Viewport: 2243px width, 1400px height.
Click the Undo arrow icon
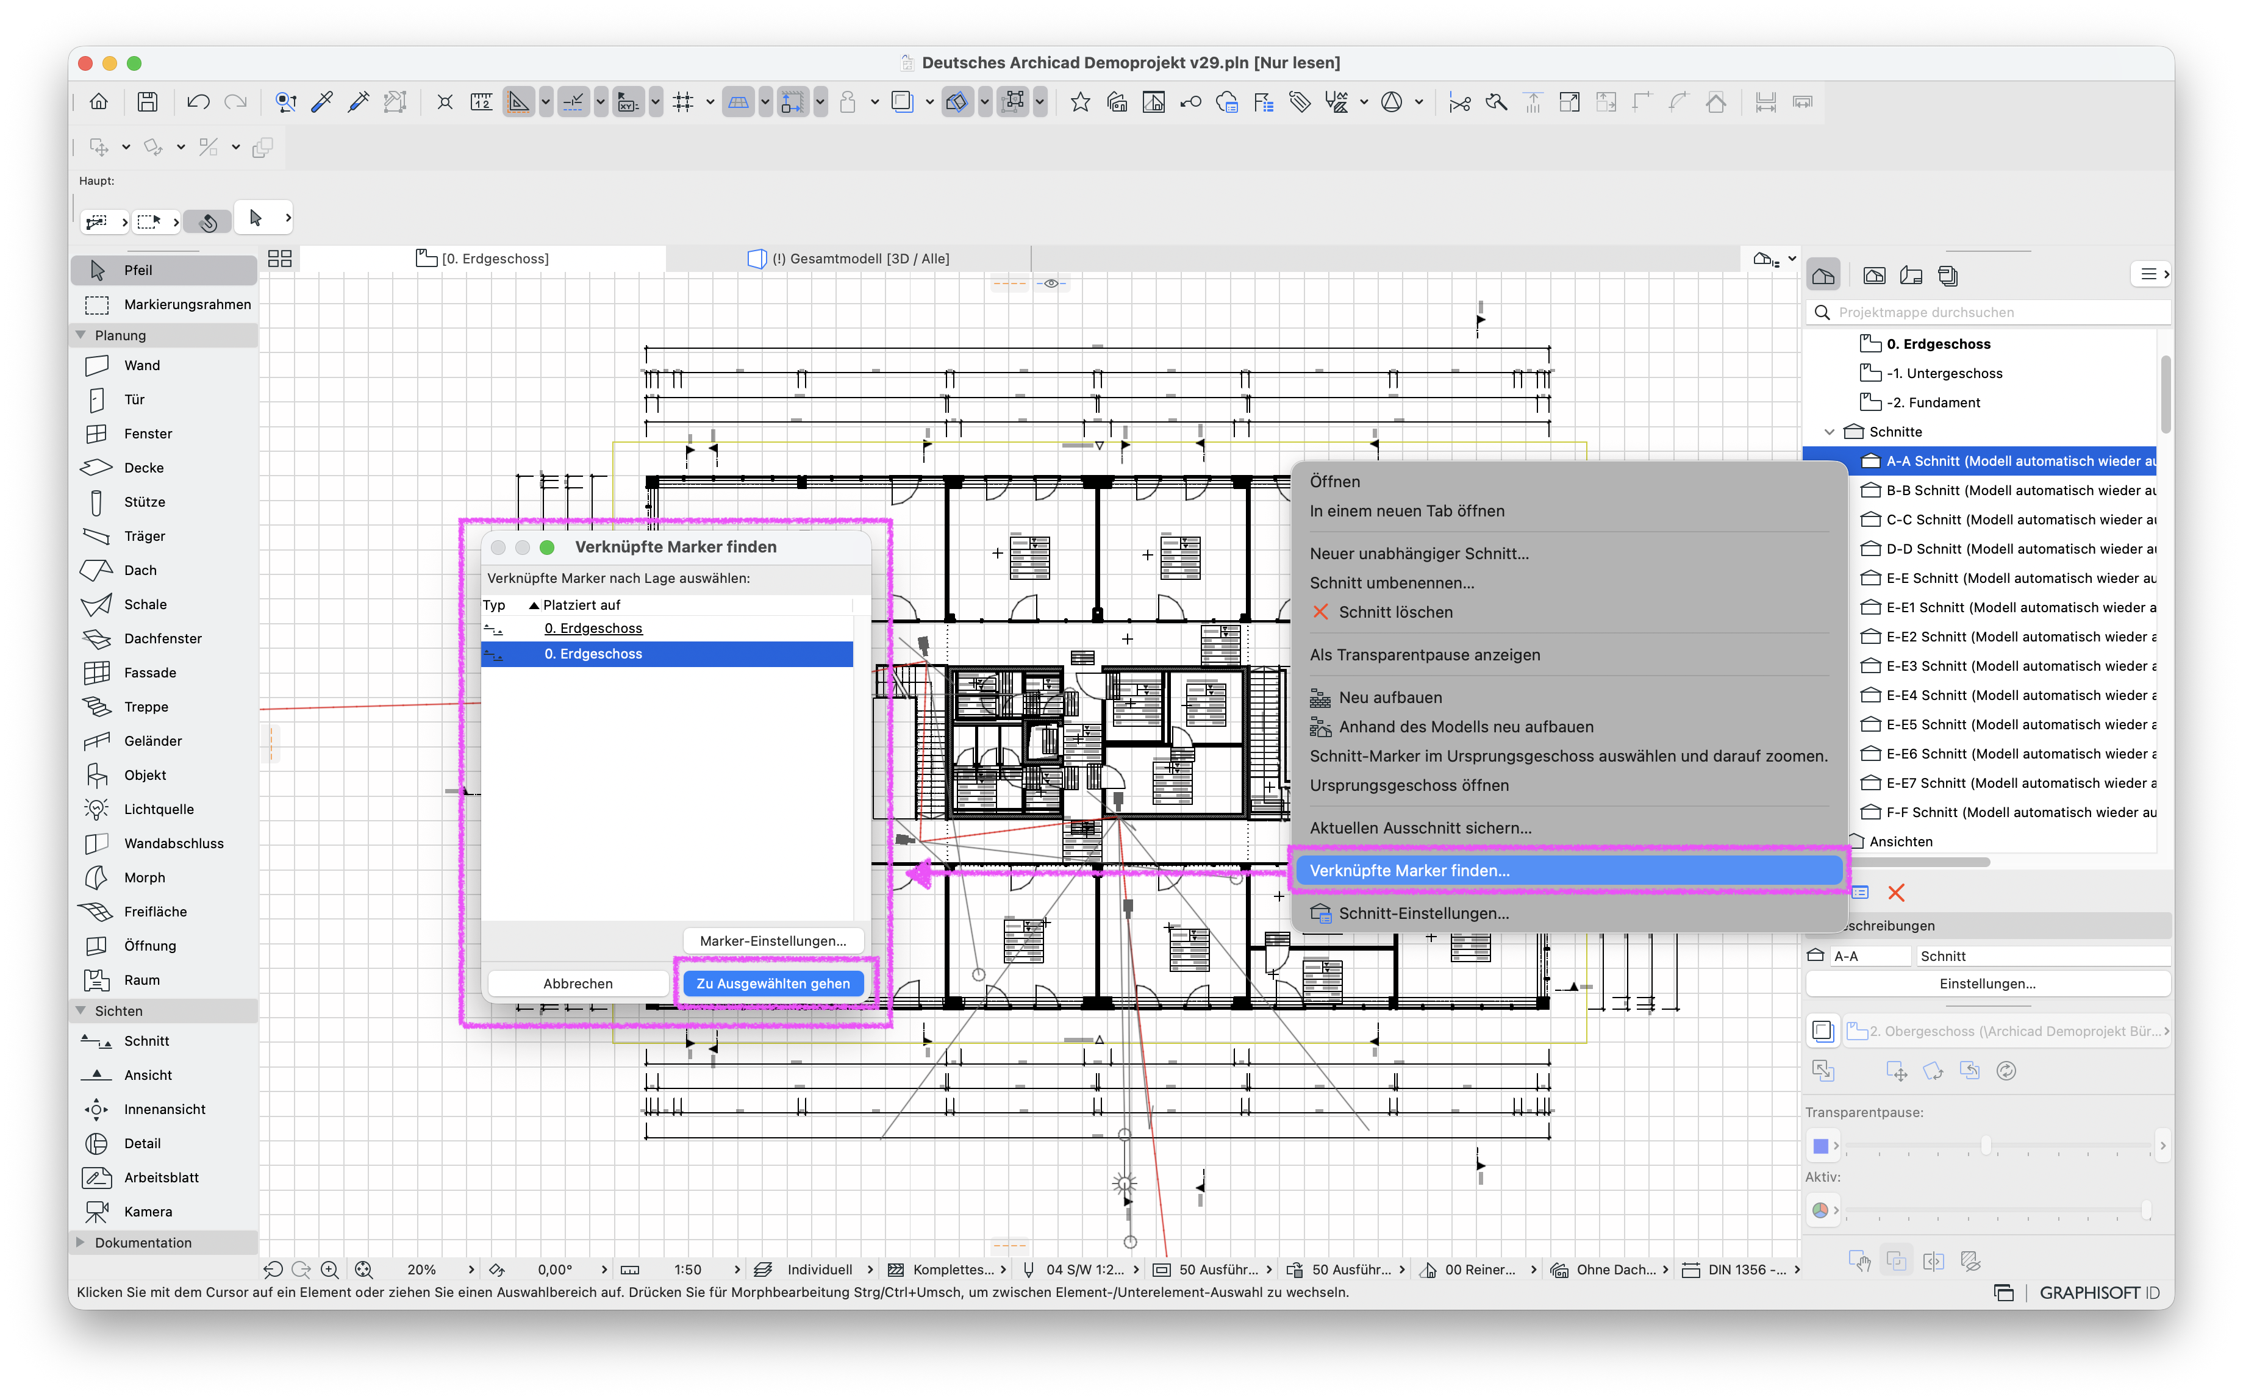pyautogui.click(x=197, y=102)
